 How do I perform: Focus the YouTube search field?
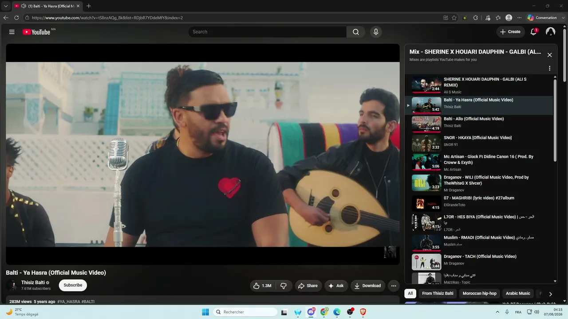[267, 32]
